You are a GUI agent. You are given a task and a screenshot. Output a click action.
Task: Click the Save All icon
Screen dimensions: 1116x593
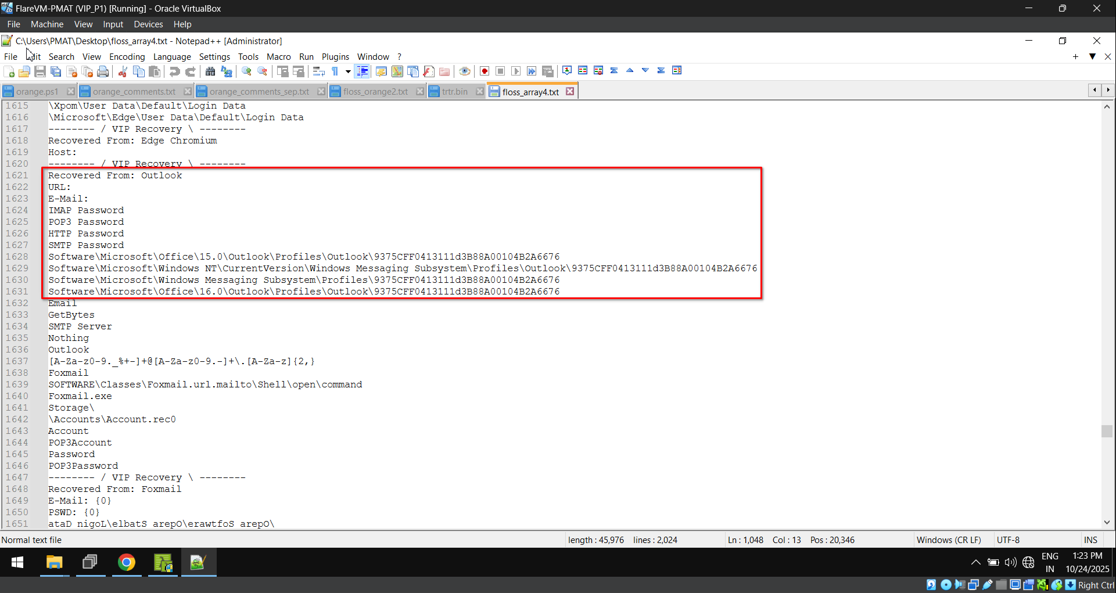click(56, 71)
